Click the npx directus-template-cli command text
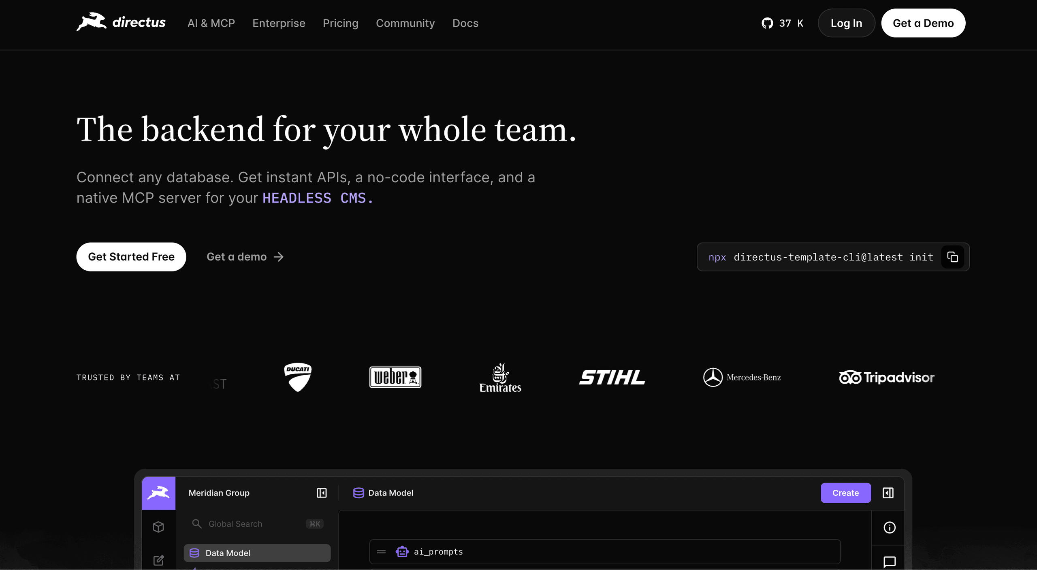1037x570 pixels. (x=821, y=257)
